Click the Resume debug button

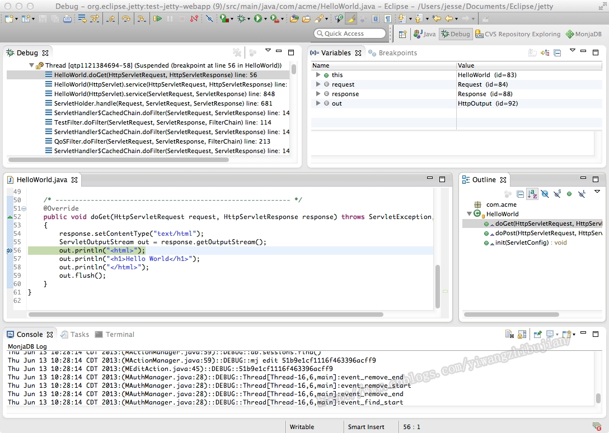[x=157, y=18]
